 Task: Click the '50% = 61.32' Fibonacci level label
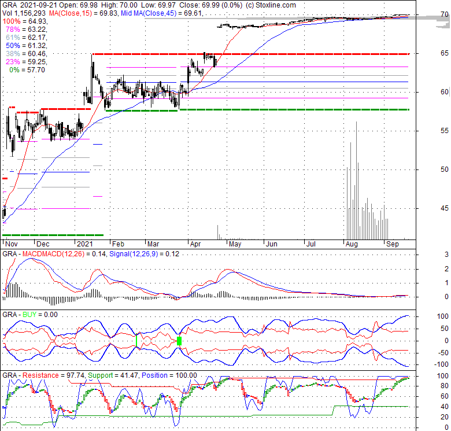pos(26,46)
